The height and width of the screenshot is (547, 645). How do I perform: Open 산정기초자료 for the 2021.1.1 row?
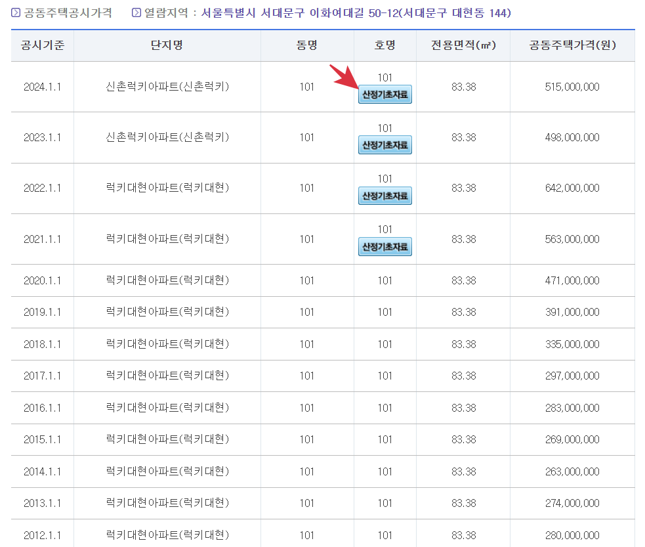tap(385, 246)
